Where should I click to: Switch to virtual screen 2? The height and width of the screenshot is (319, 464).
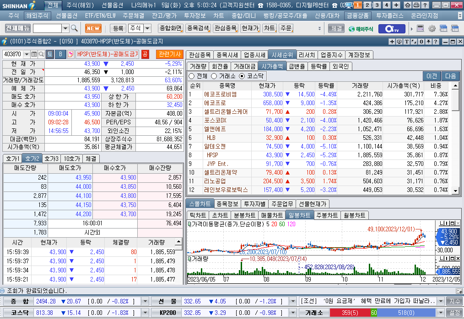[367, 5]
